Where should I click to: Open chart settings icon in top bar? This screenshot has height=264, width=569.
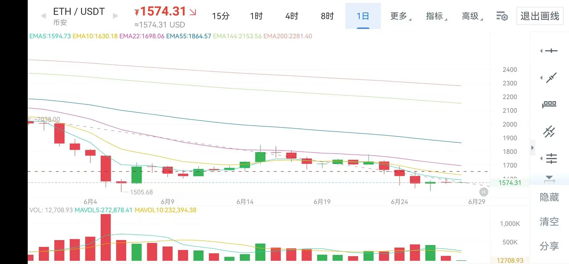click(502, 16)
